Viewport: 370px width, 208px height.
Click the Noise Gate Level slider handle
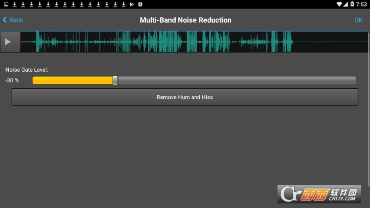[x=115, y=80]
